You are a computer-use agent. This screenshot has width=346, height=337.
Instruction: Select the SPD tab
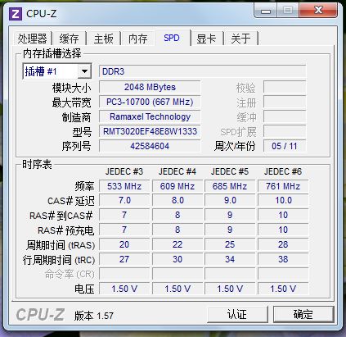(x=172, y=38)
